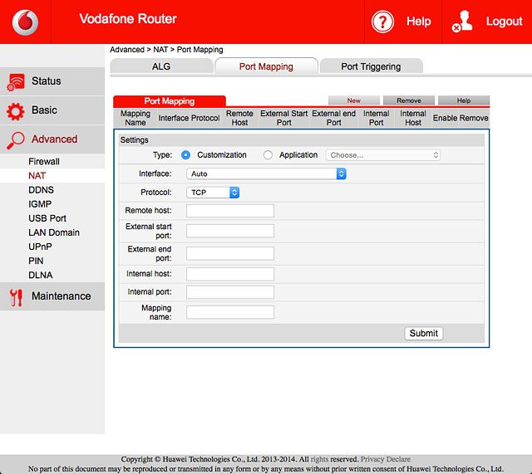532x474 pixels.
Task: Click the Internal Port column header
Action: coord(377,118)
